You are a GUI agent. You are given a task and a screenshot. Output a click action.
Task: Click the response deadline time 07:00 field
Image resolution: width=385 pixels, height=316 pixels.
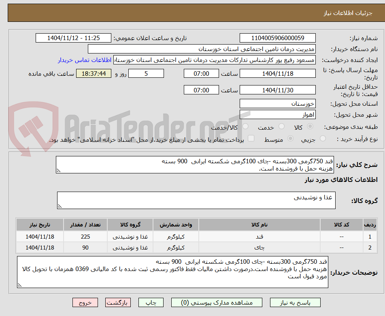click(x=201, y=73)
